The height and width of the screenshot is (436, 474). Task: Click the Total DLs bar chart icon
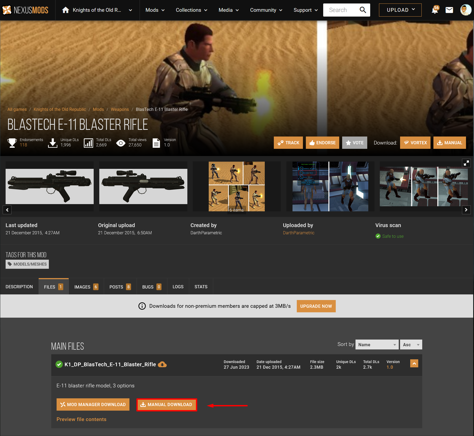[88, 143]
